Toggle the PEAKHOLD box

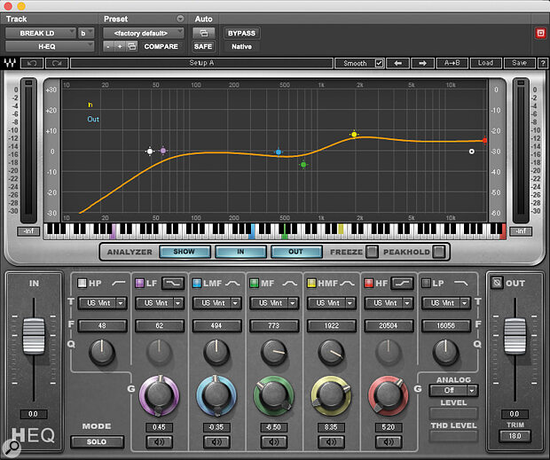tap(439, 252)
